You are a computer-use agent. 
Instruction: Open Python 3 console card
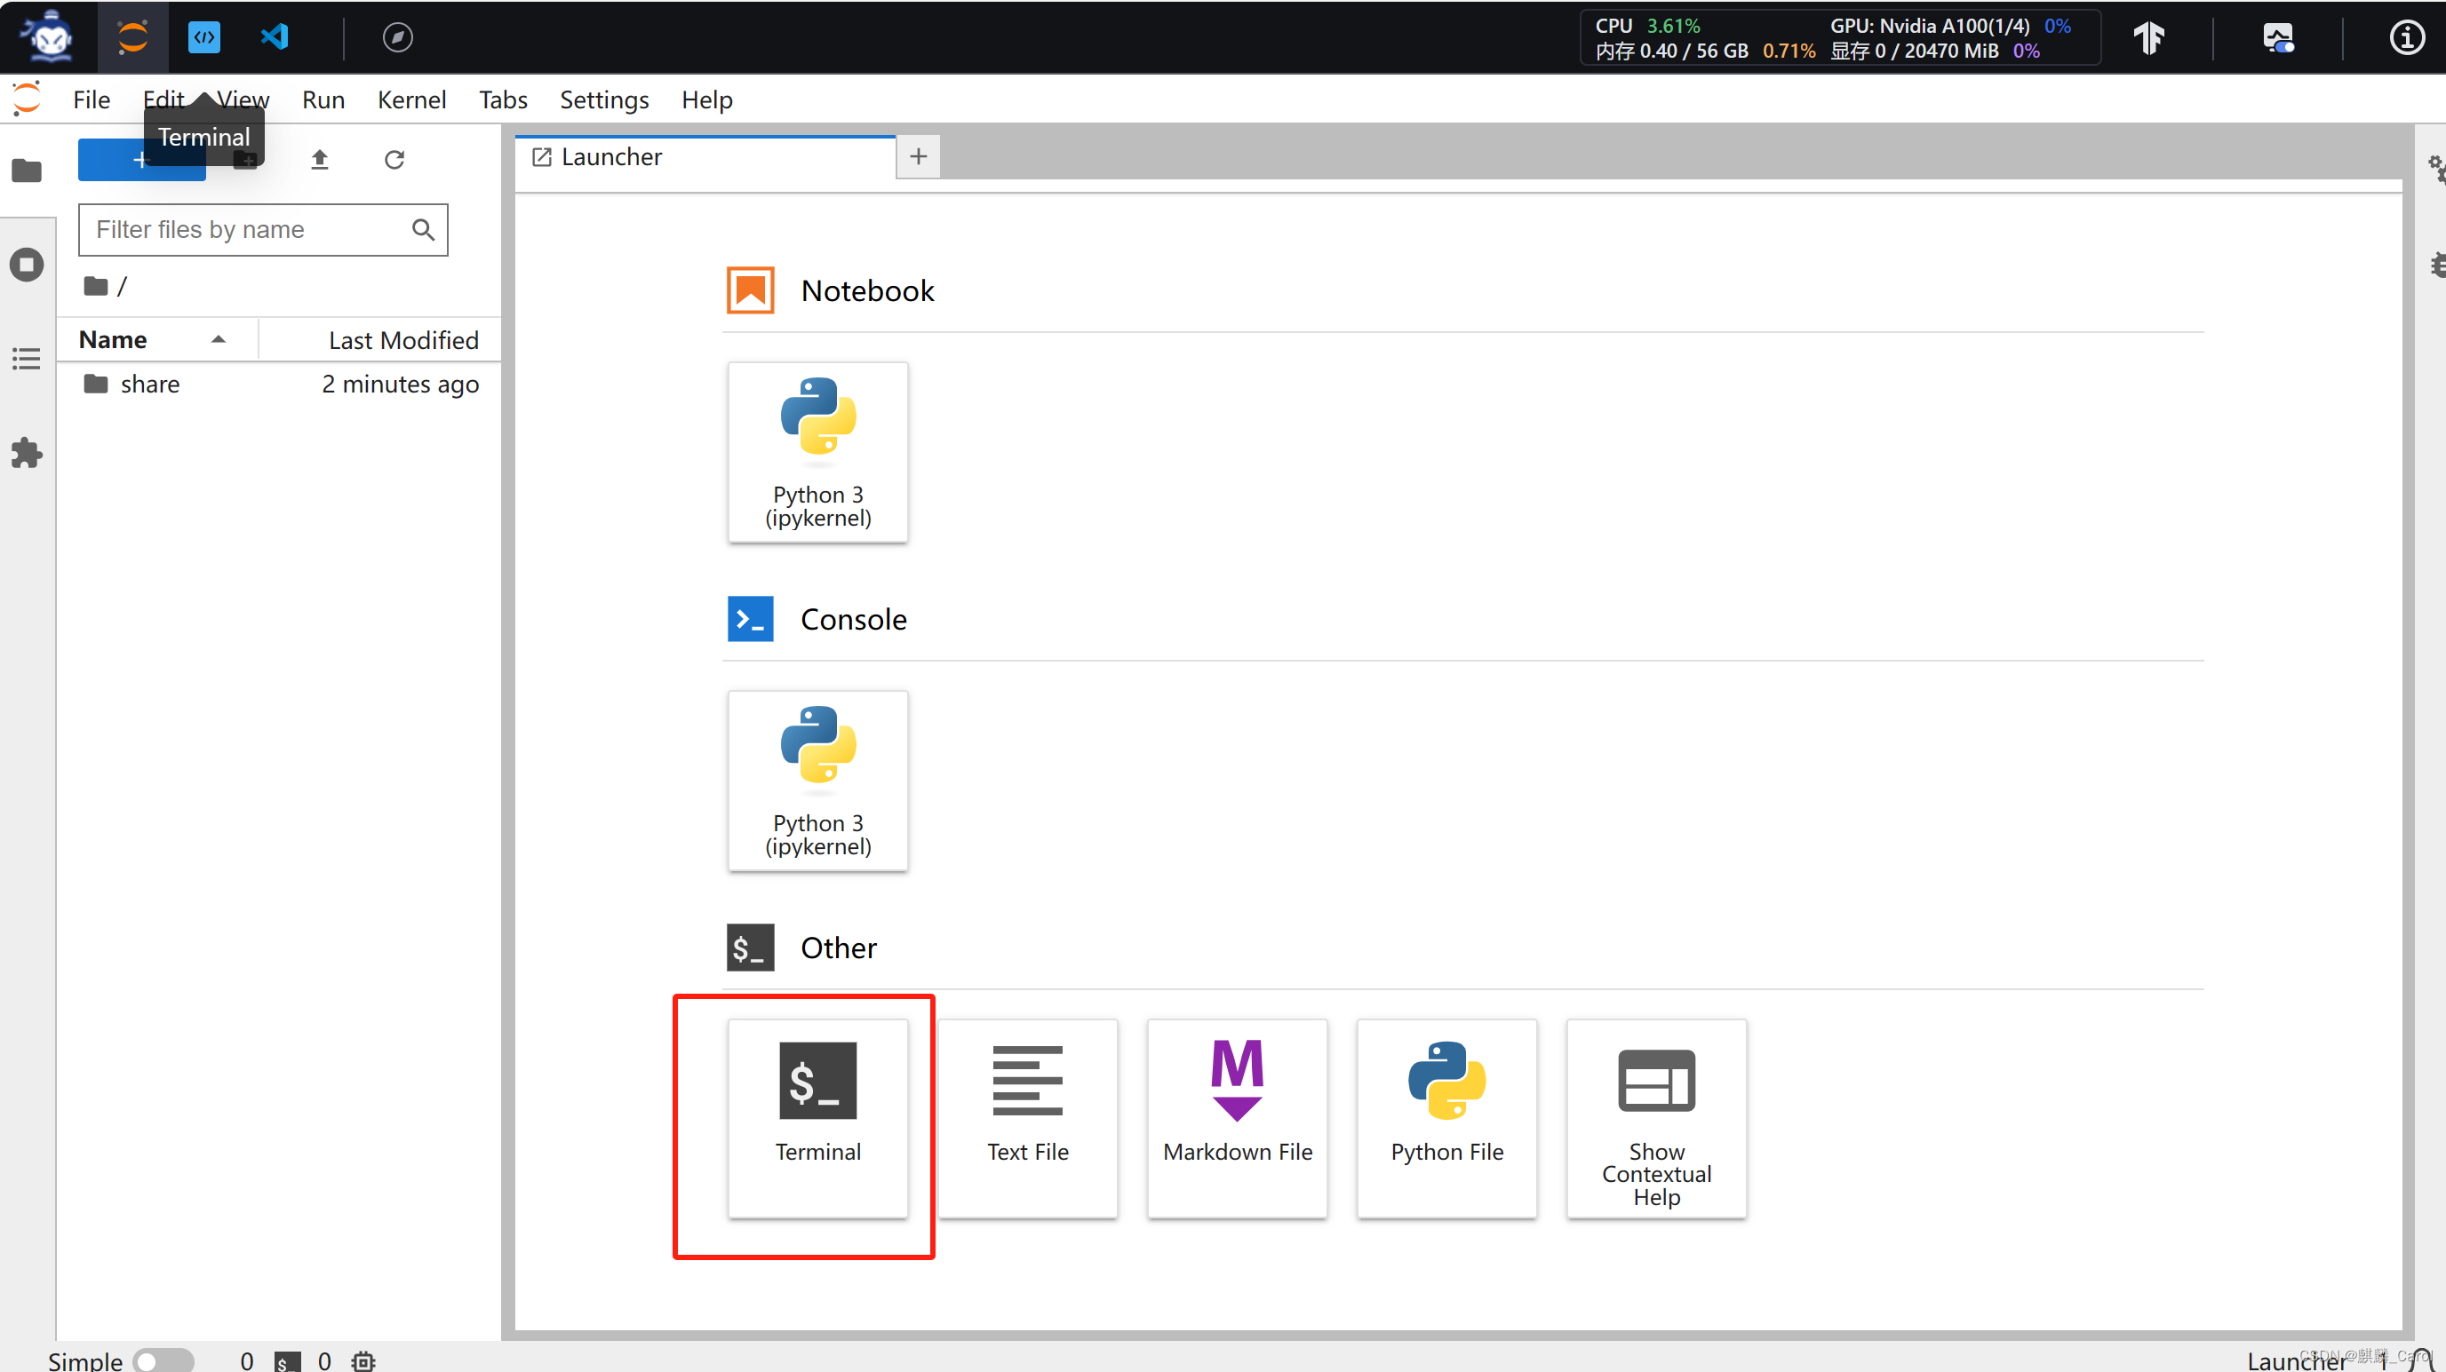[x=817, y=780]
